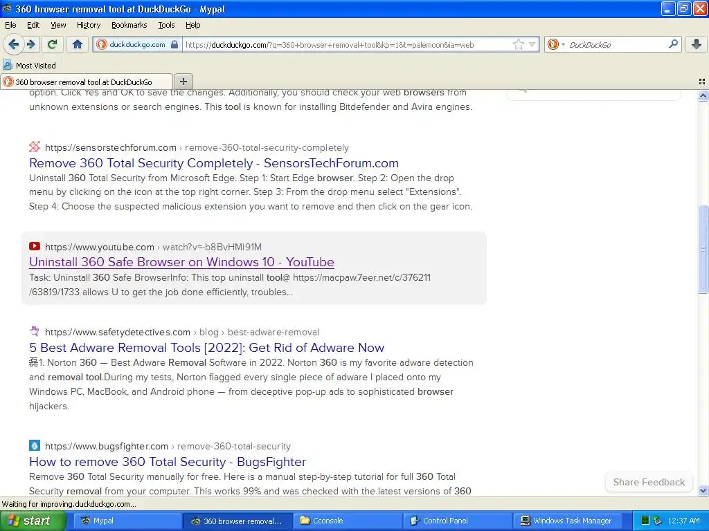
Task: Click the YouTube favicon beside result
Action: tap(35, 246)
